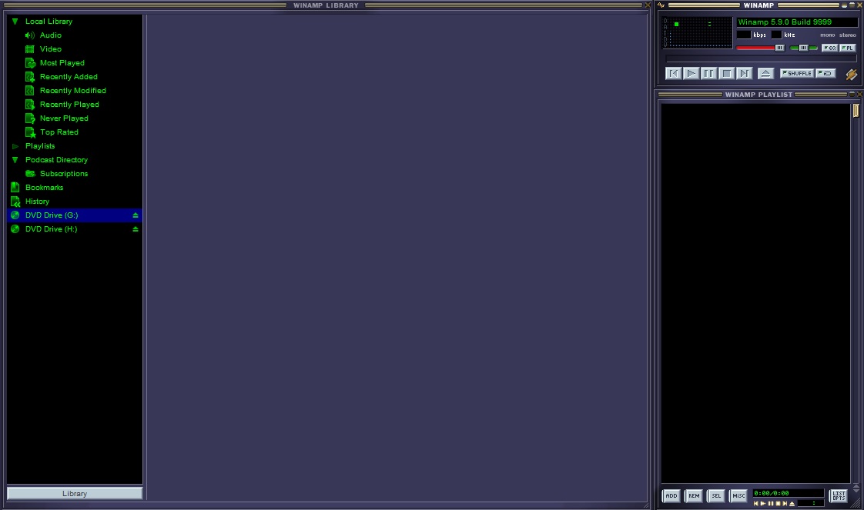Expand the Playlists tree node

tap(15, 146)
